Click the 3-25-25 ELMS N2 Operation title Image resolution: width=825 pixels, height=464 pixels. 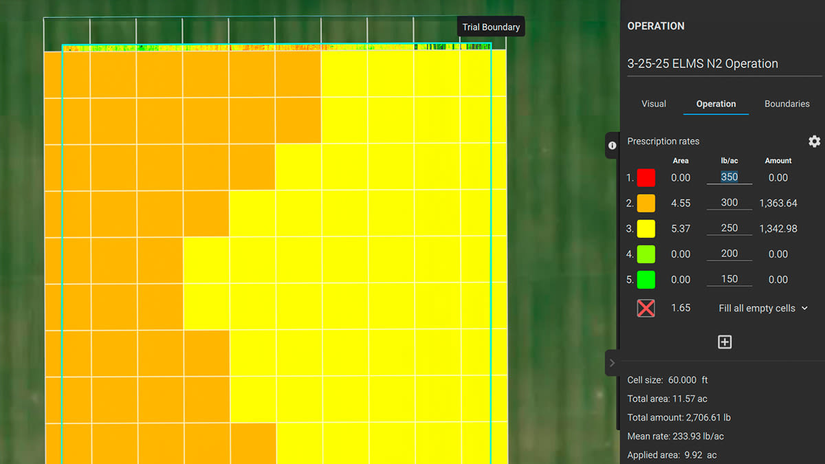pos(703,63)
